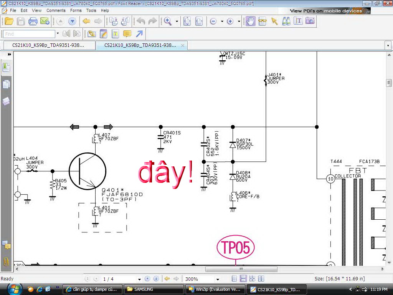Open the View menu

coord(36,10)
